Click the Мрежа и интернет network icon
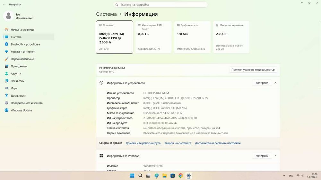The width and height of the screenshot is (321, 180). [x=6, y=52]
